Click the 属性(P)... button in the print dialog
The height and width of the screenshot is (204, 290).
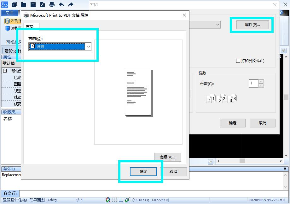tap(252, 25)
